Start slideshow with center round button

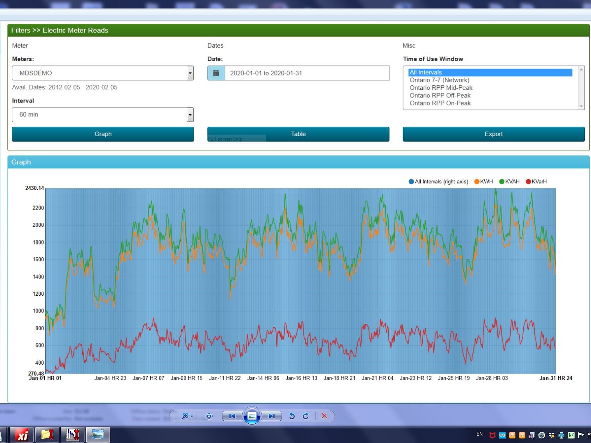[252, 416]
